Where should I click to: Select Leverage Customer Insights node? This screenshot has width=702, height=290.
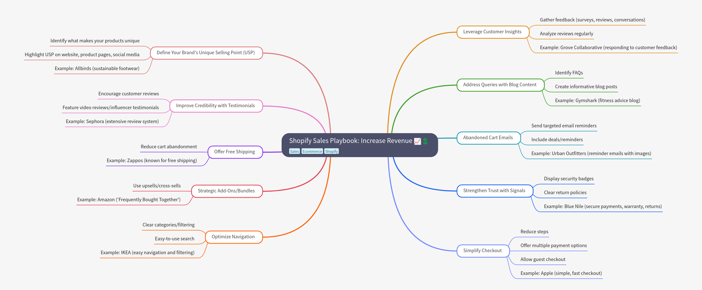(493, 32)
